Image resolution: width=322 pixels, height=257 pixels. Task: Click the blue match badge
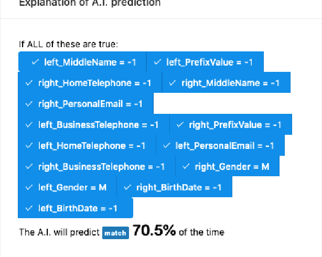click(x=115, y=233)
